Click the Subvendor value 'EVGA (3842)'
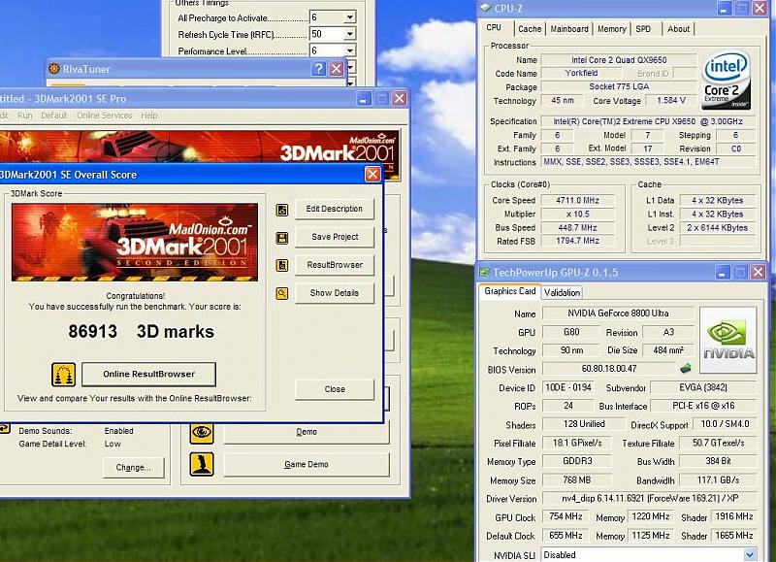This screenshot has width=776, height=562. pos(703,387)
